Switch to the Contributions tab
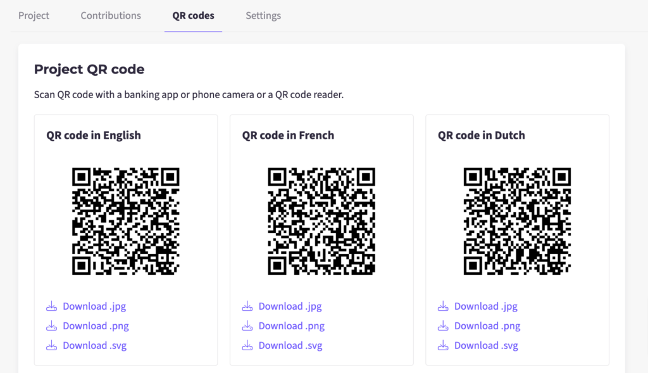 [111, 15]
